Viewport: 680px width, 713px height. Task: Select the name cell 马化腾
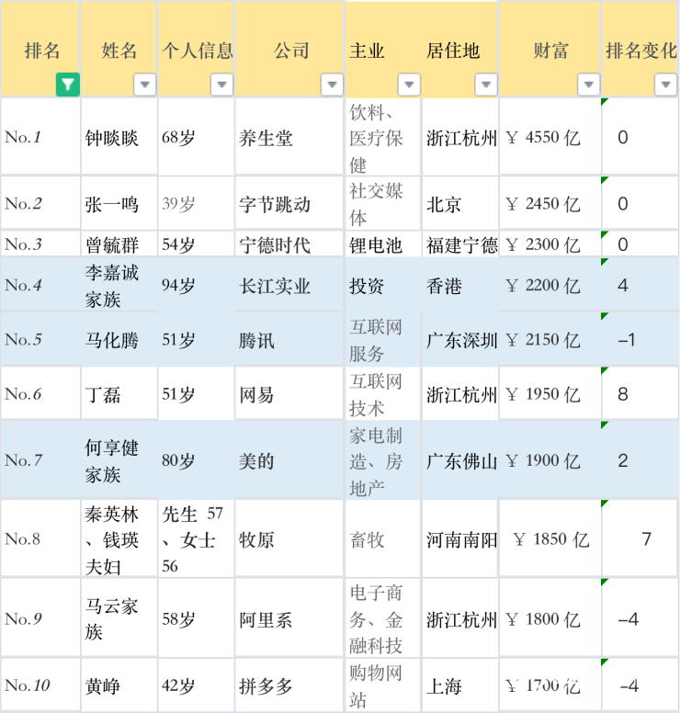[119, 339]
